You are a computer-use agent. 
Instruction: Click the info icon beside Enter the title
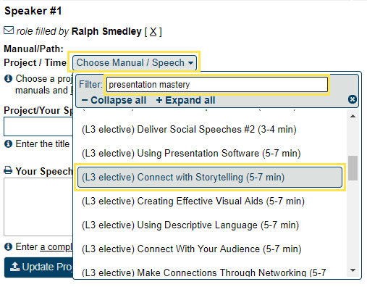point(8,144)
